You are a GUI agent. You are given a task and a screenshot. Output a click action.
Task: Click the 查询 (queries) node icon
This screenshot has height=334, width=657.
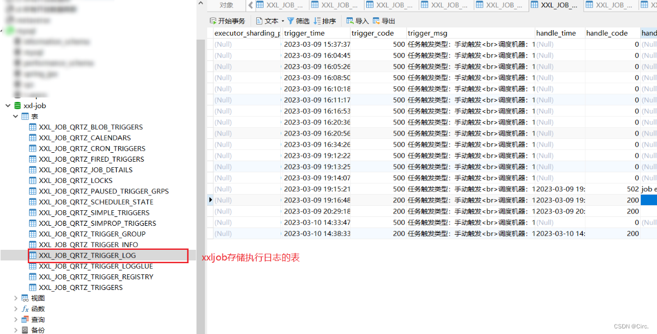pyautogui.click(x=25, y=320)
